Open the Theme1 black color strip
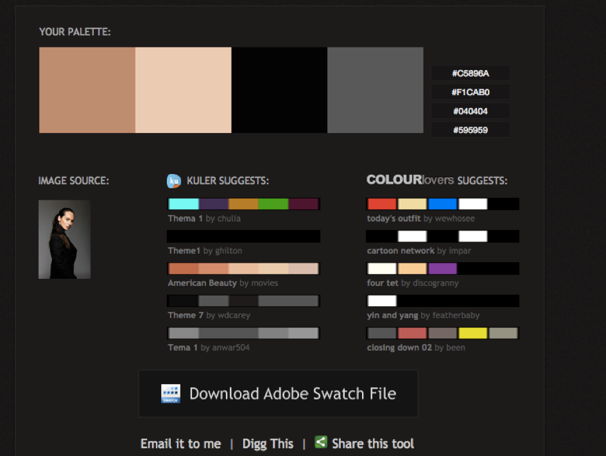 point(243,236)
